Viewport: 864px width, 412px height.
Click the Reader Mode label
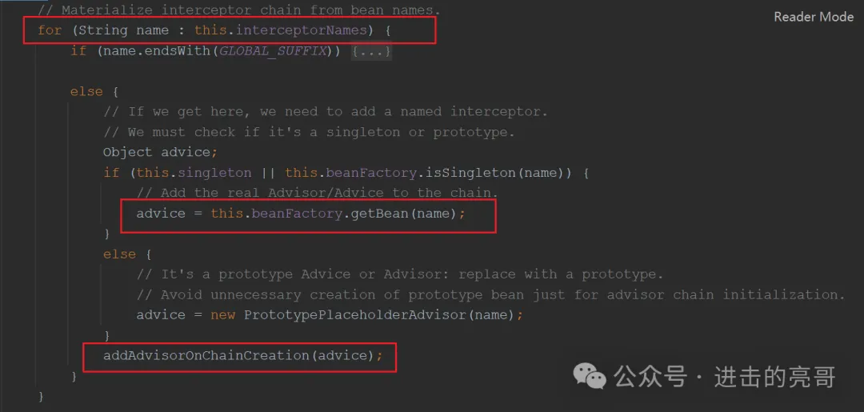(x=814, y=17)
